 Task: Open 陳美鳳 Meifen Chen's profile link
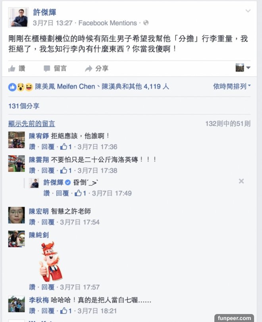point(65,86)
